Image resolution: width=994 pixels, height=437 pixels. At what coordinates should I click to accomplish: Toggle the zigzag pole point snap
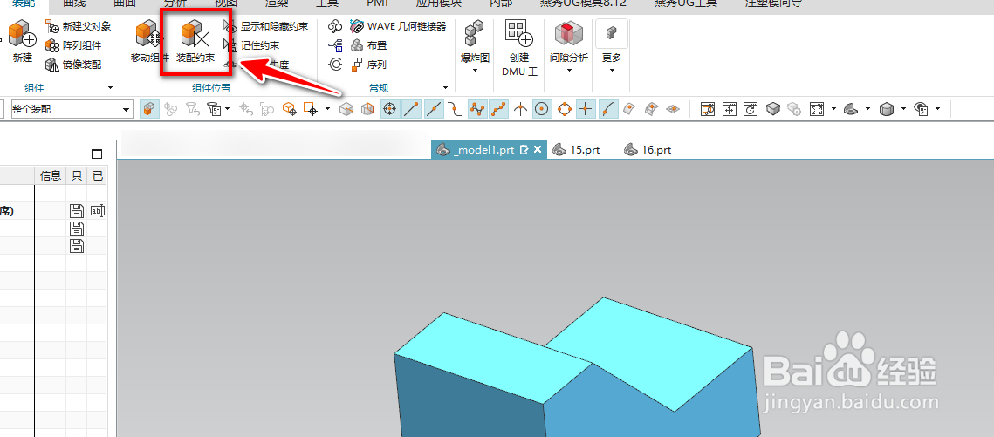click(477, 110)
